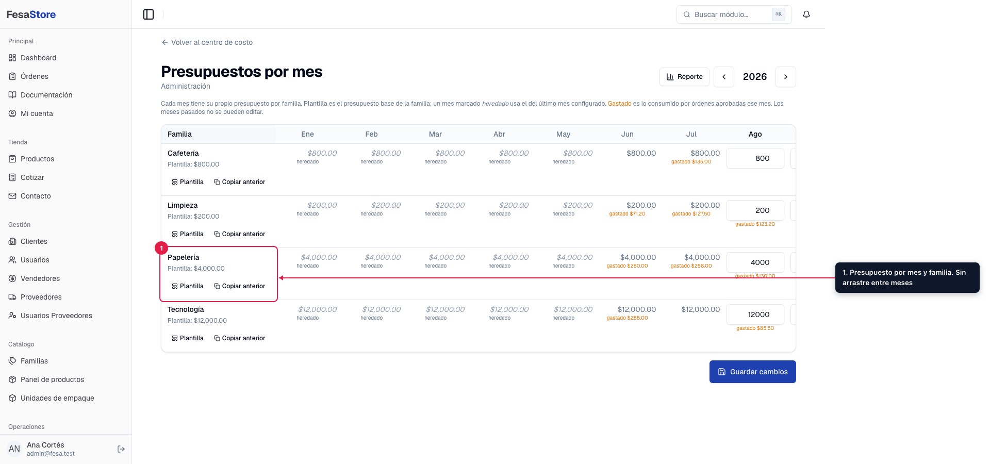The height and width of the screenshot is (464, 990).
Task: Edit the Tecnología August budget field
Action: tap(755, 314)
